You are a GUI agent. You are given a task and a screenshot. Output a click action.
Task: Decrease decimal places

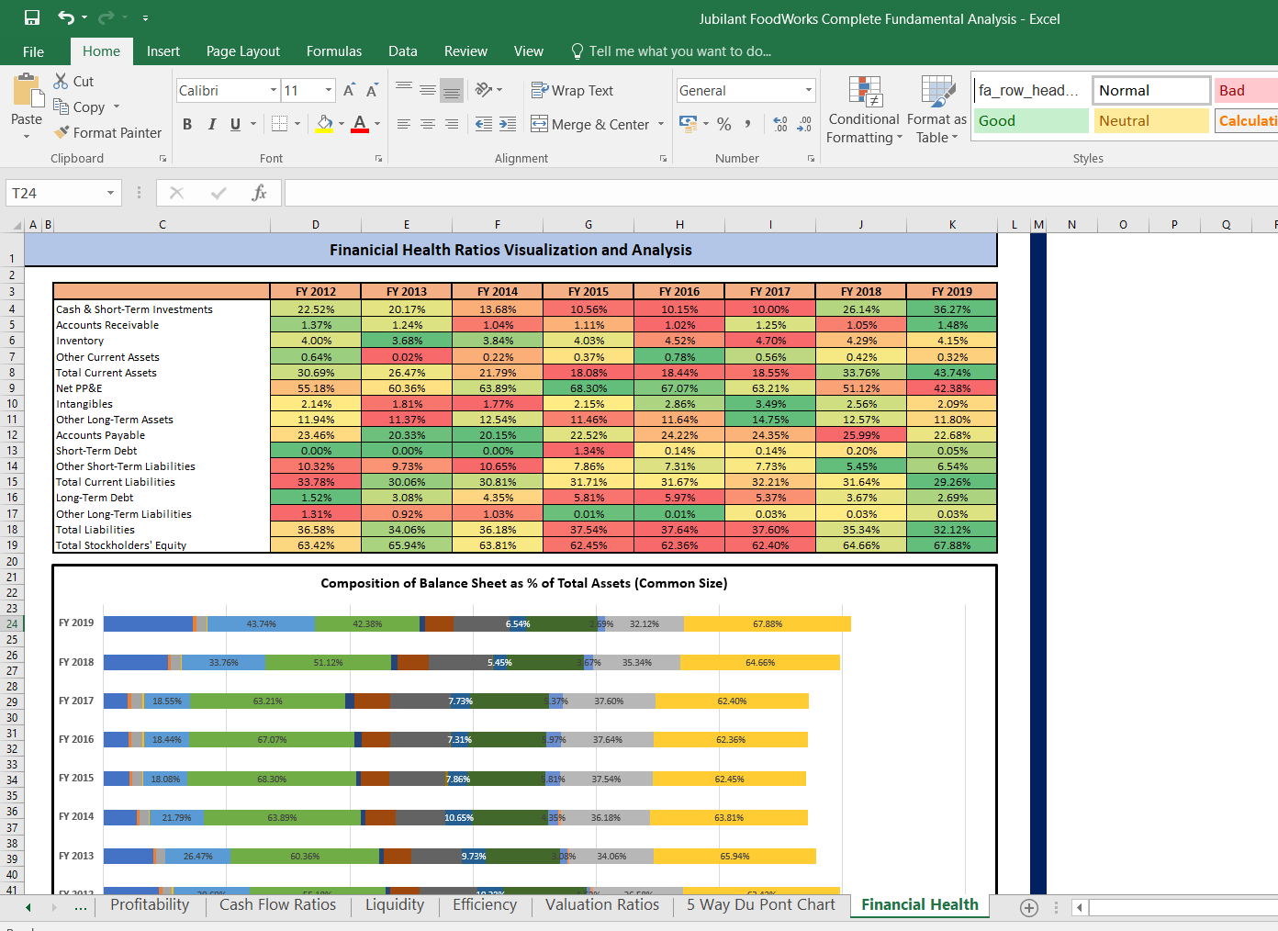click(x=804, y=123)
